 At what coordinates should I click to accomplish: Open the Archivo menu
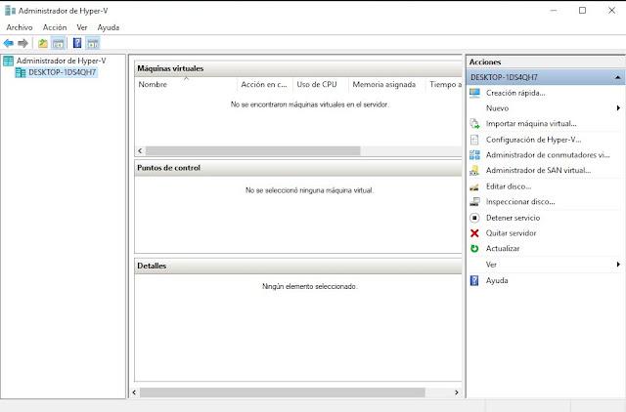click(x=20, y=27)
